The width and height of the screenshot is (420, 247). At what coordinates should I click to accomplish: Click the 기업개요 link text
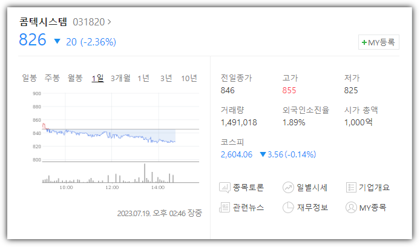click(374, 187)
